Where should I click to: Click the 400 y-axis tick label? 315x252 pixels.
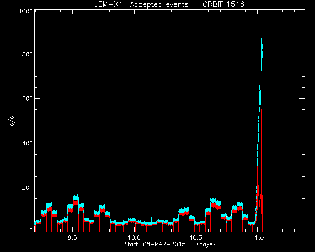point(27,143)
